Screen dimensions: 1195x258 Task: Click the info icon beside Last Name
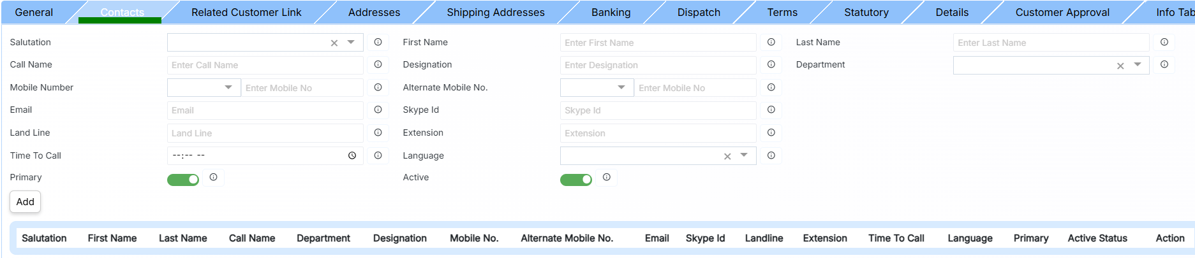click(1164, 42)
